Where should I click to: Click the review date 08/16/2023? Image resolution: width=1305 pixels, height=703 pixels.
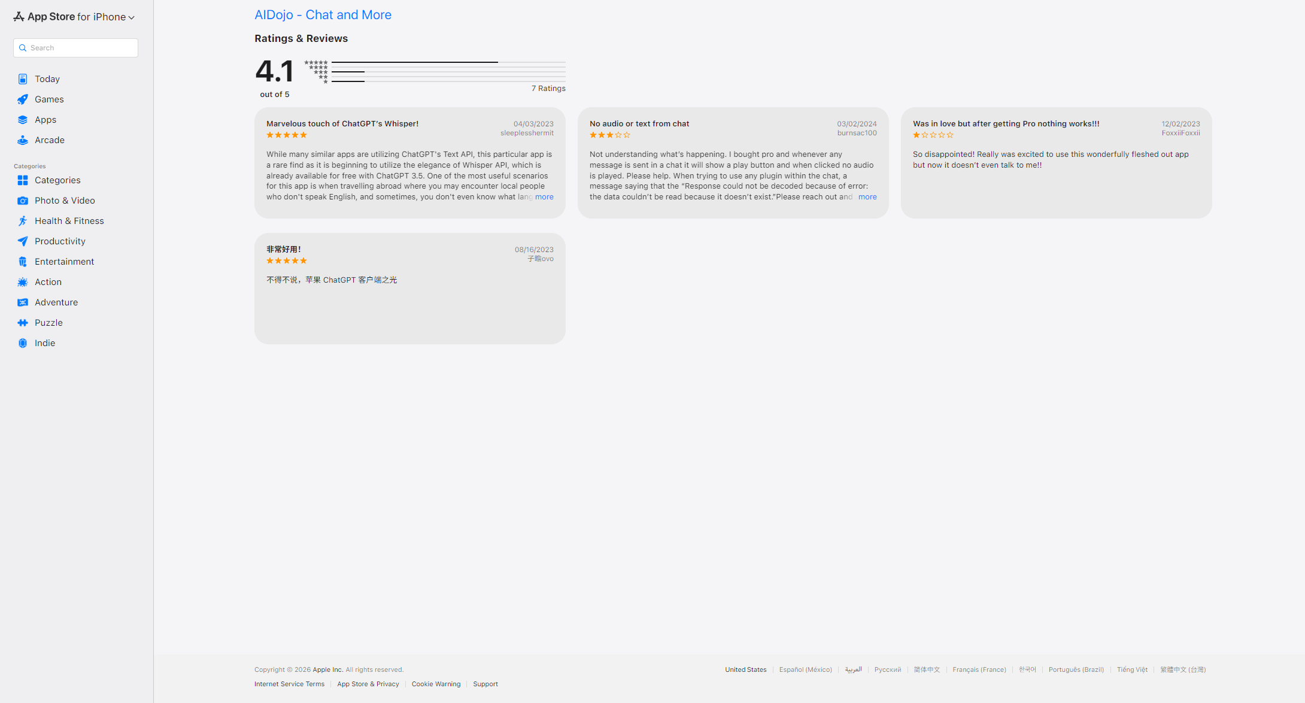coord(534,250)
